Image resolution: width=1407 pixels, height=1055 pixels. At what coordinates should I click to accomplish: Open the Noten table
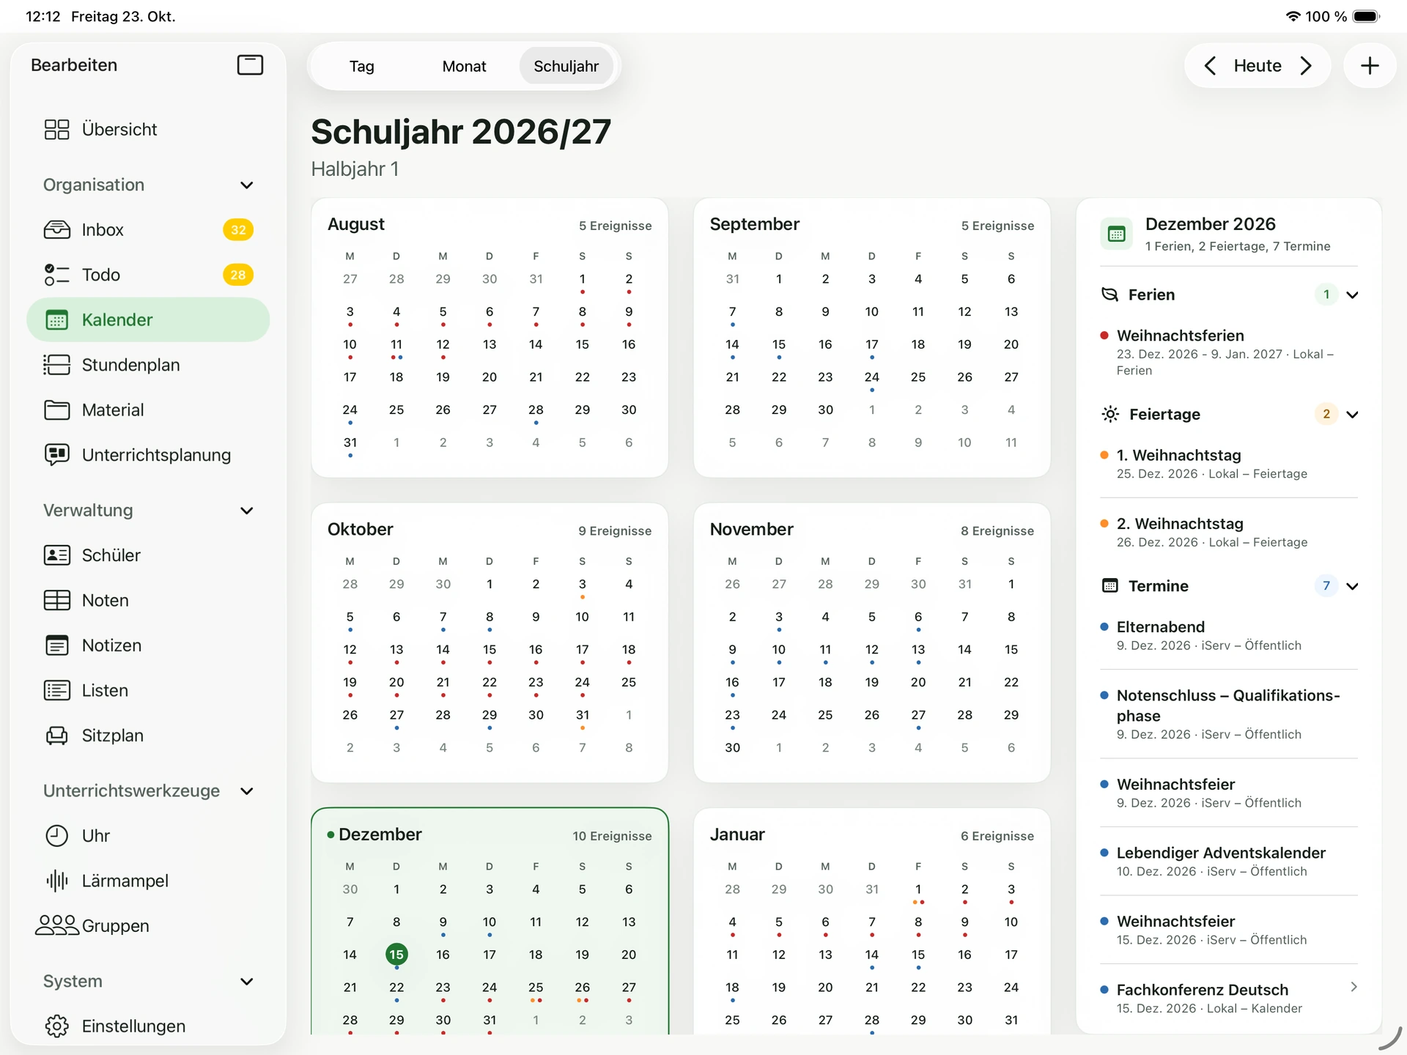point(148,601)
